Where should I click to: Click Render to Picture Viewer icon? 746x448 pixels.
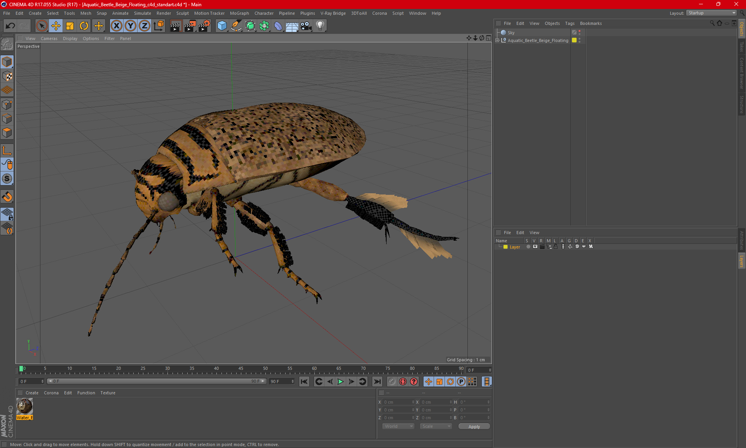click(x=190, y=26)
